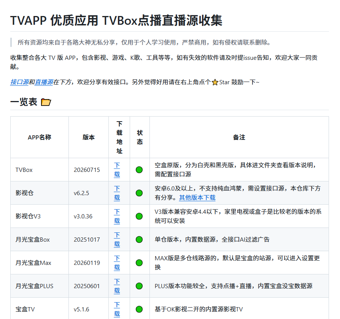Click the 下载 link for 影视仓 v6.2.5
The width and height of the screenshot is (340, 319).
click(117, 193)
